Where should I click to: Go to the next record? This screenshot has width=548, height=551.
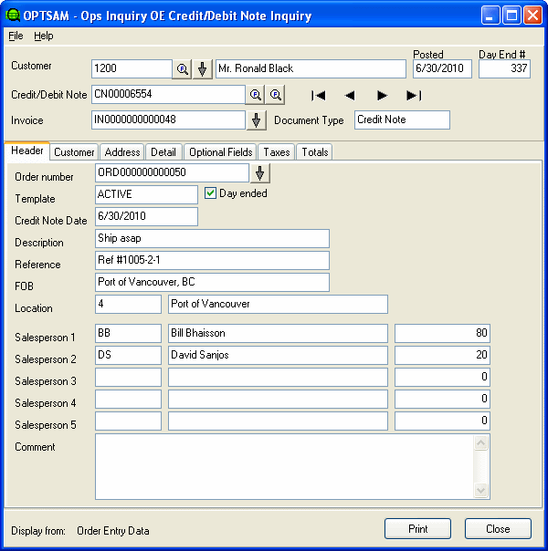pos(382,95)
